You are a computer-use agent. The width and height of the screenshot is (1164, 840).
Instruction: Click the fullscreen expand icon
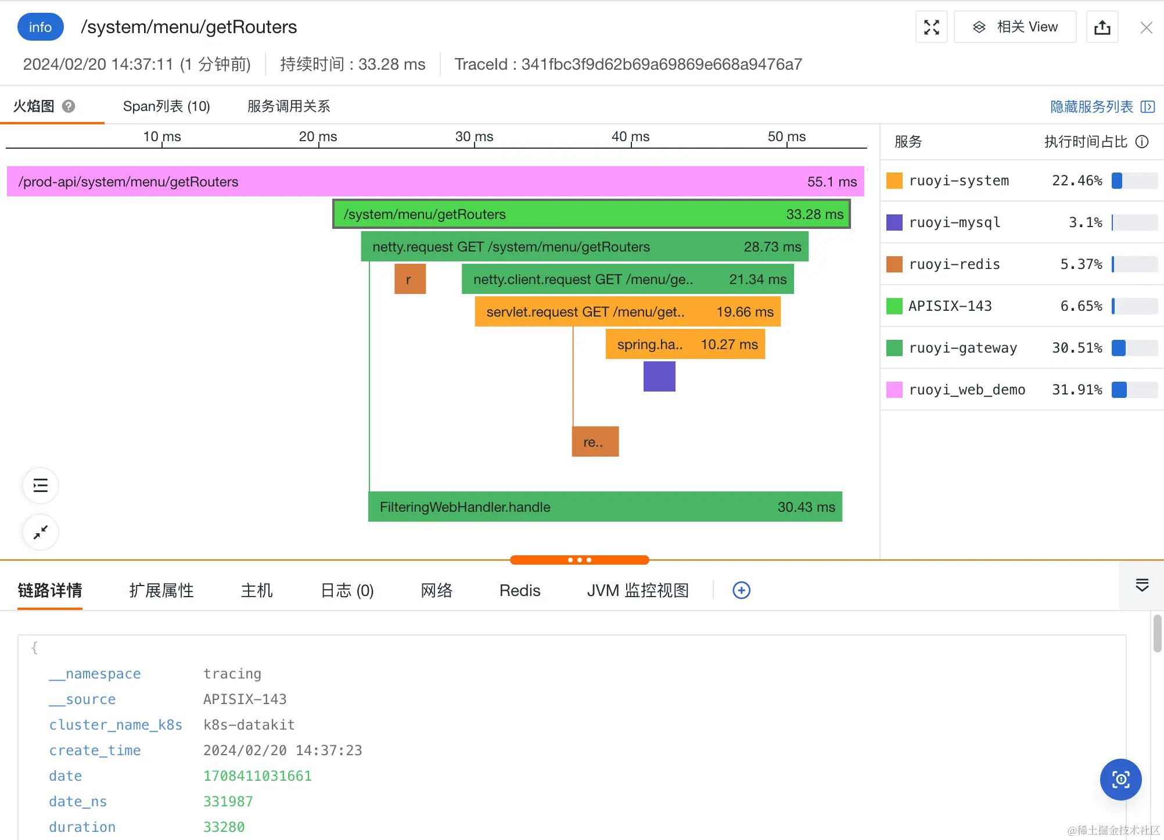pyautogui.click(x=931, y=27)
